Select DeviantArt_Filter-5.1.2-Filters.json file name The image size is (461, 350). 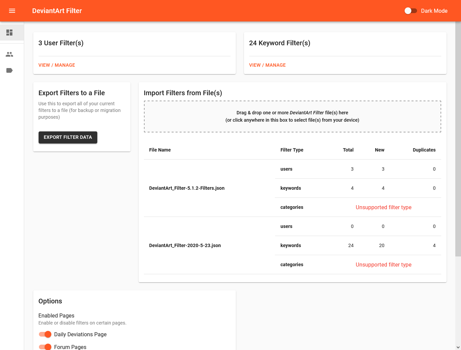pos(187,188)
